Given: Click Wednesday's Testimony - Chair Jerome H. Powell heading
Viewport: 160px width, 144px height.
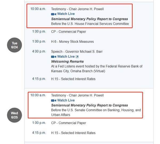Looking at the screenshot, I should 77,95.
